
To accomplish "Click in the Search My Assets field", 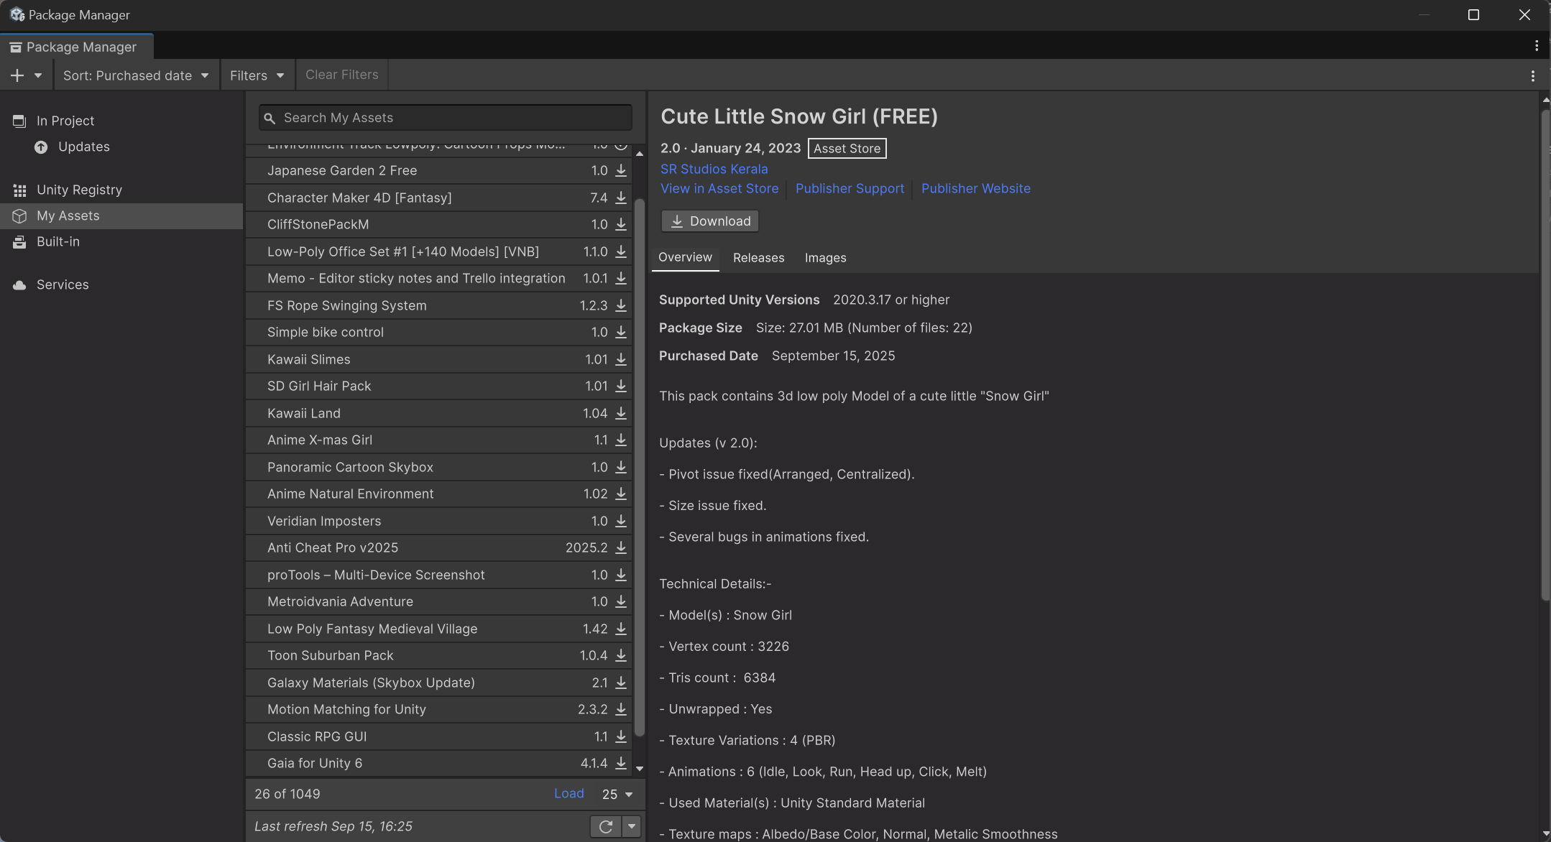I will [x=446, y=118].
